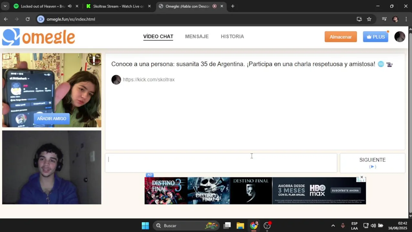Open File Explorer from the taskbar
412x232 pixels.
[240, 226]
